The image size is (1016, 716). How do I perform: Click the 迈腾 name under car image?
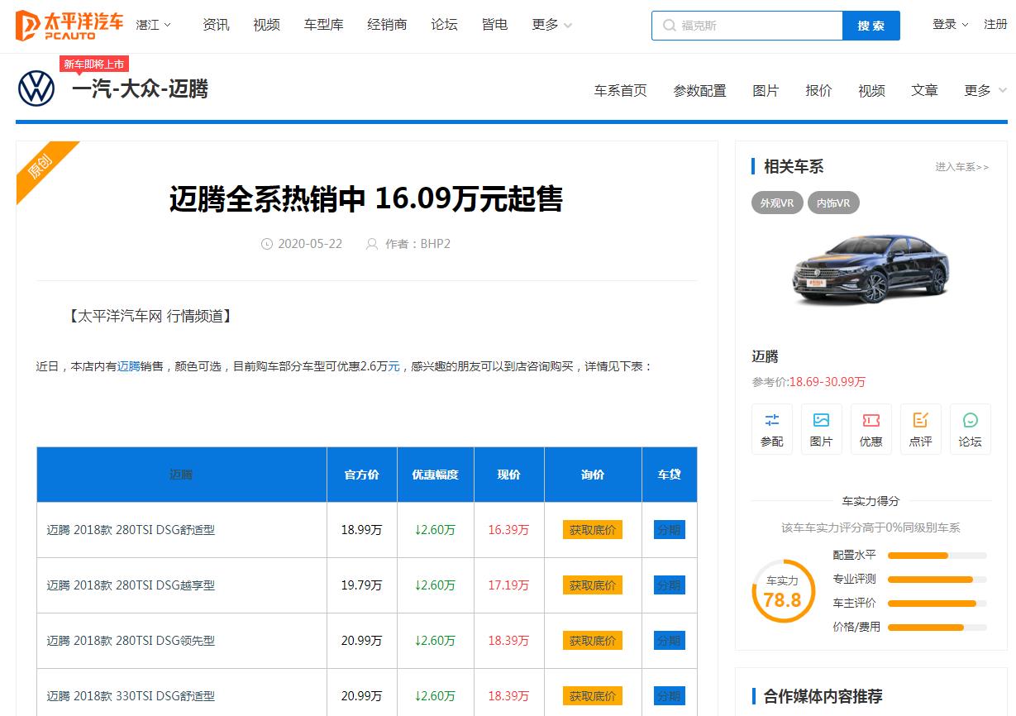tap(765, 356)
